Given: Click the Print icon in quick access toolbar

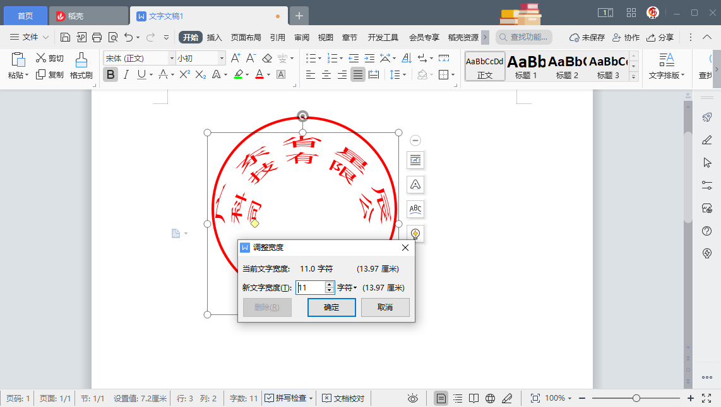Looking at the screenshot, I should pyautogui.click(x=97, y=37).
